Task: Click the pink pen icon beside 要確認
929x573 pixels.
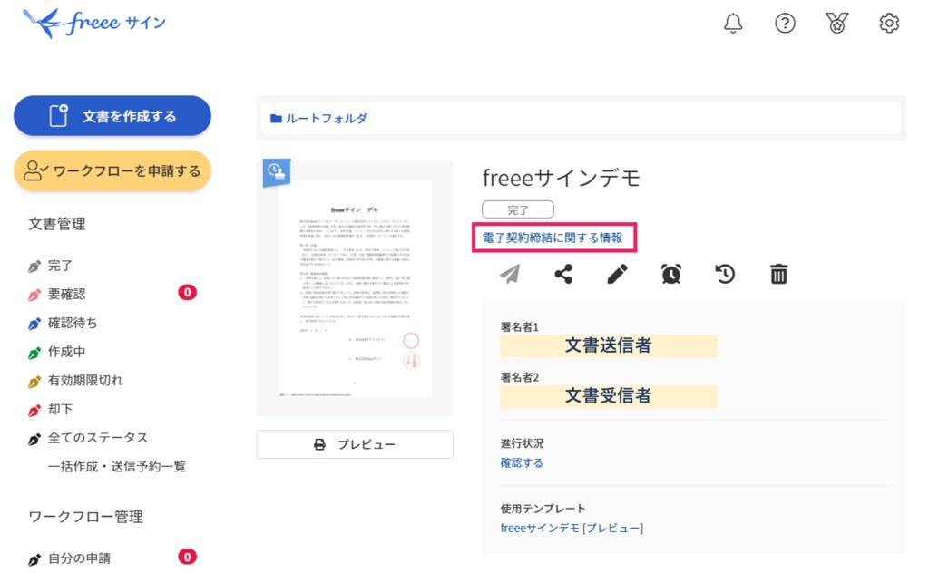Action: (34, 295)
